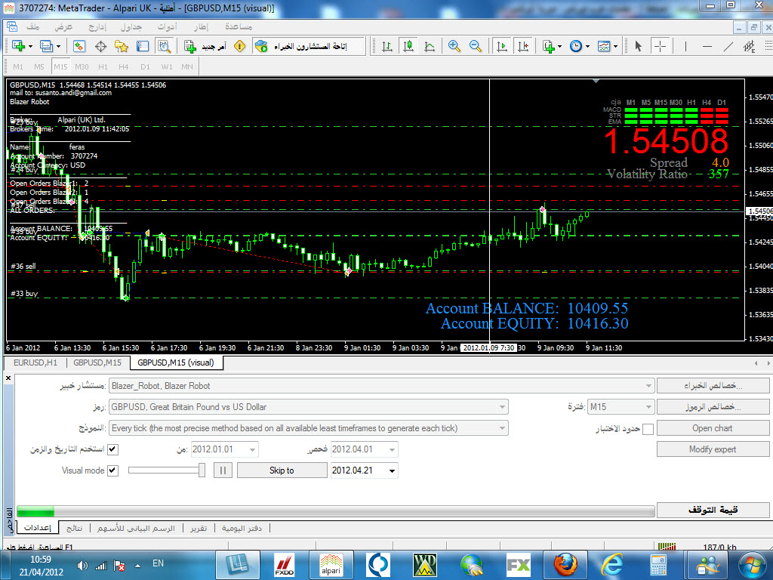Open MetaEditor yellow diamond icon
773x580 pixels.
click(239, 46)
